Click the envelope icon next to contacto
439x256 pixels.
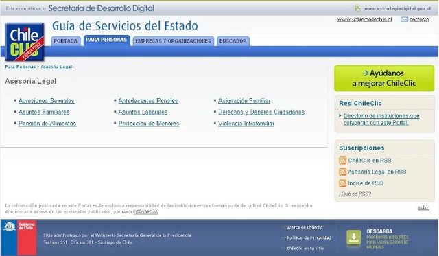404,19
